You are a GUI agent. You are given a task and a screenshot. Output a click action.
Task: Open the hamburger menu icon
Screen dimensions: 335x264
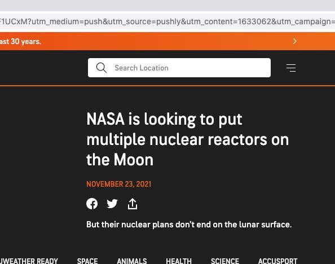coord(291,68)
